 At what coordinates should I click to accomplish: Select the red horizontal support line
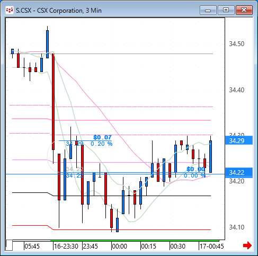coord(132,229)
